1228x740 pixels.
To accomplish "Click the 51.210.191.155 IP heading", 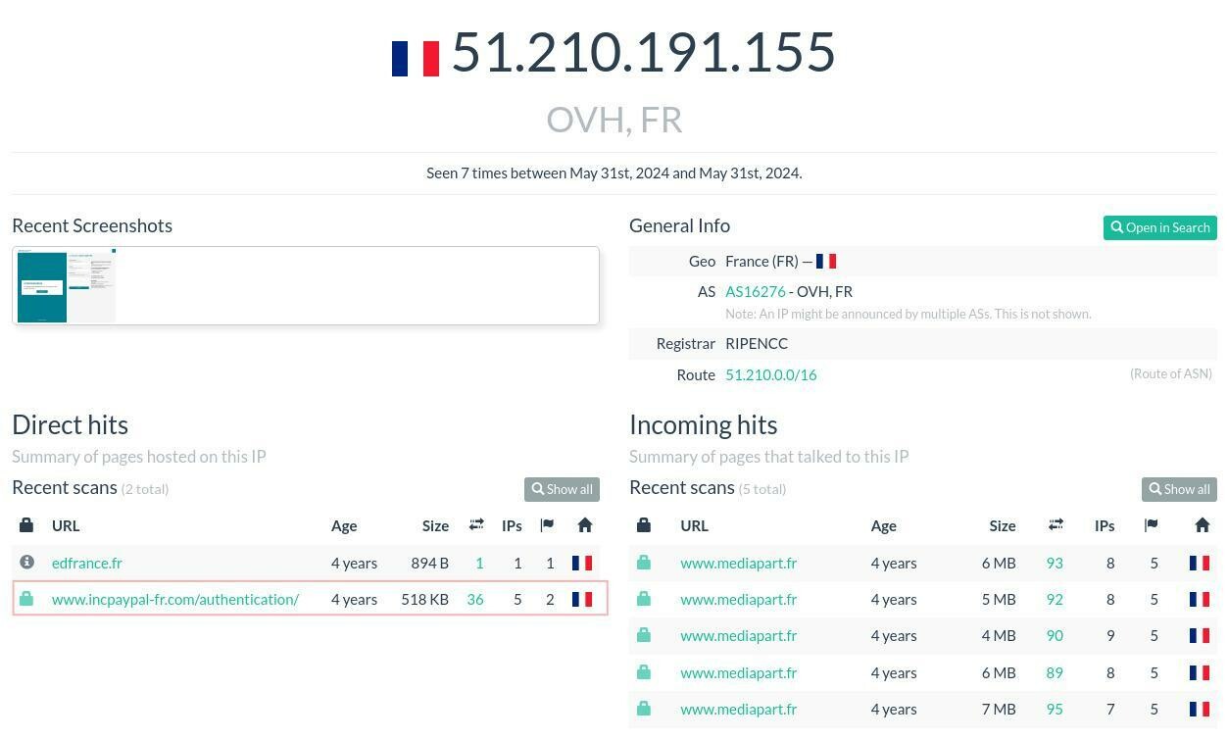I will (x=643, y=51).
